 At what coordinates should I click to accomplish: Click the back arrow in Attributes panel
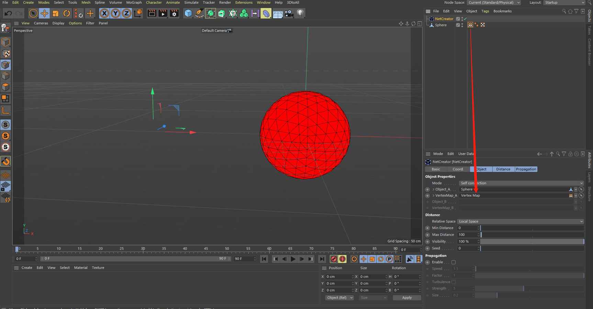click(x=539, y=154)
